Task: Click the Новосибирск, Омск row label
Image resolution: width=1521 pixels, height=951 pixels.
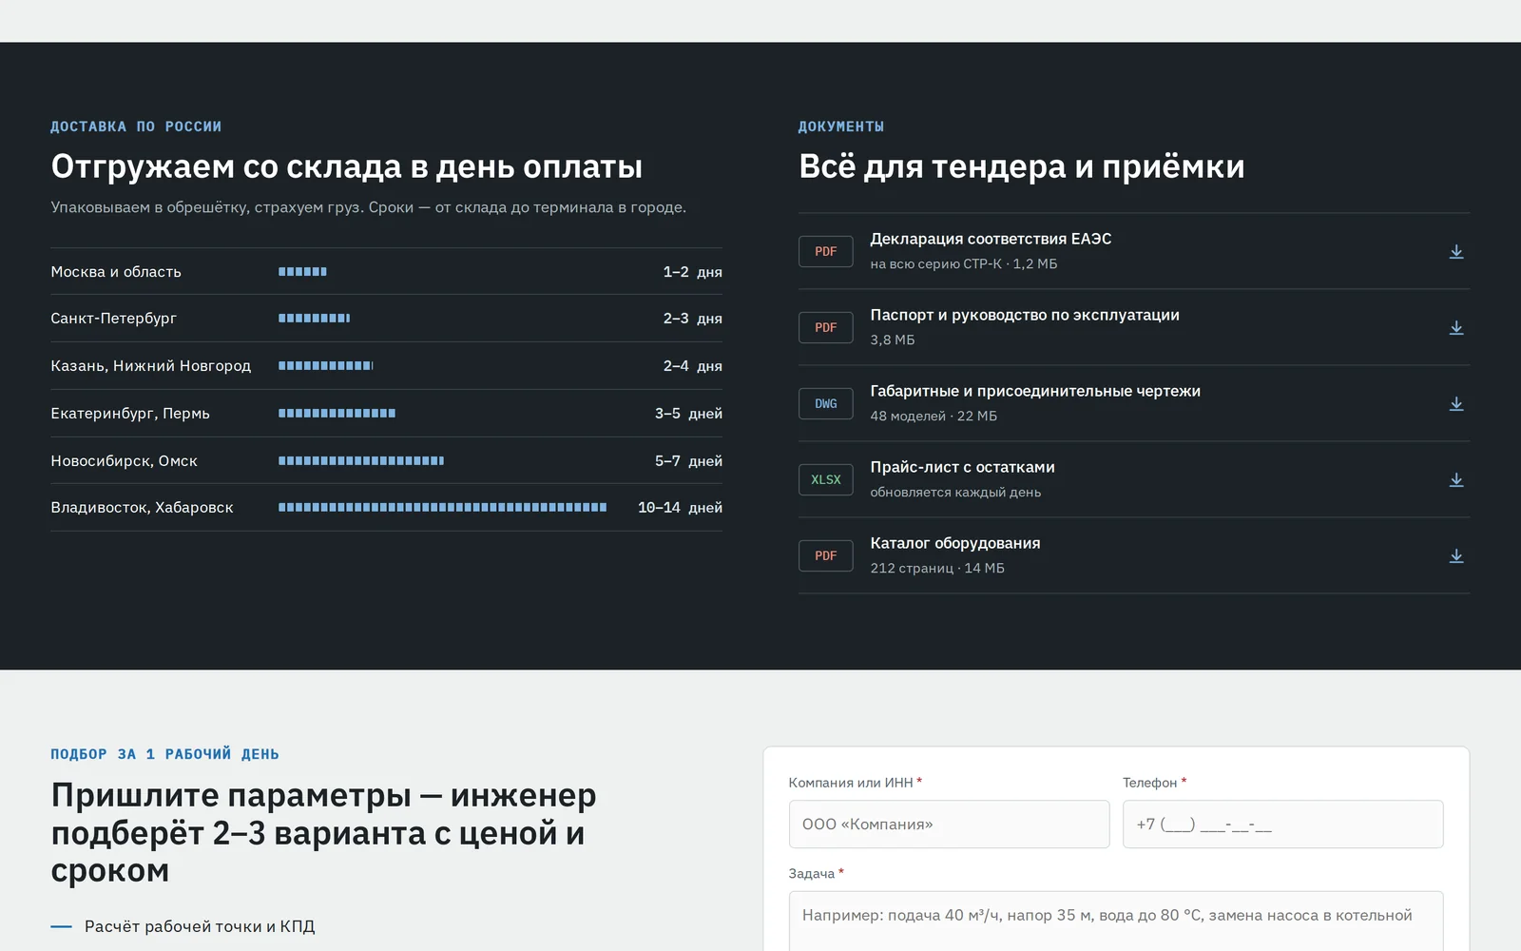Action: pyautogui.click(x=125, y=461)
